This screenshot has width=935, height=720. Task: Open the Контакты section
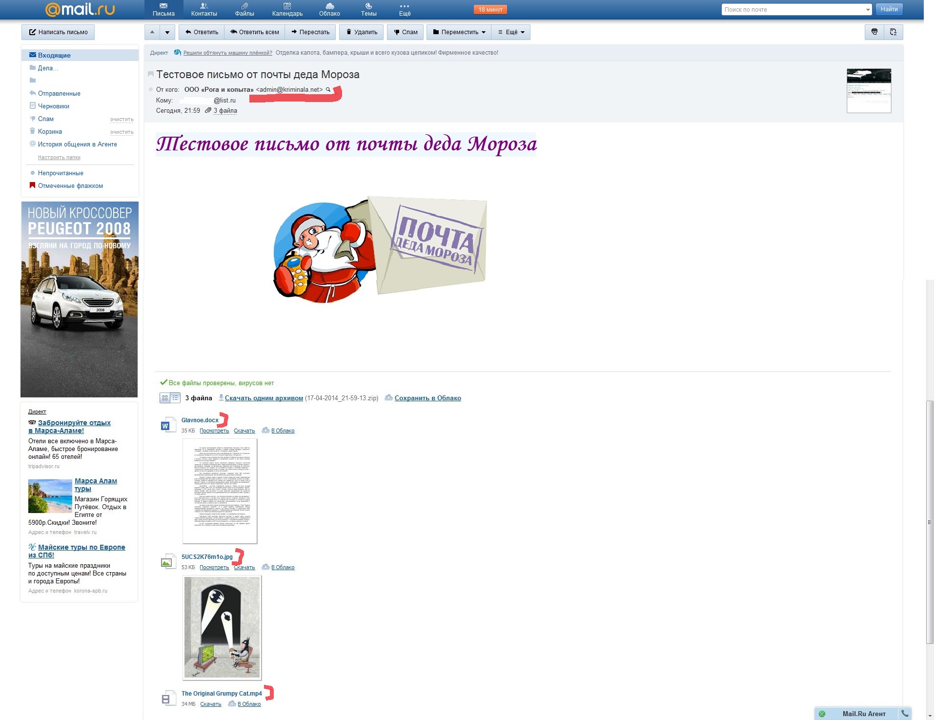coord(204,9)
